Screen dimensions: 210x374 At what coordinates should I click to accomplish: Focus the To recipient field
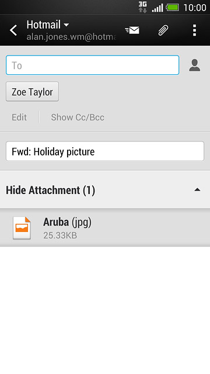[92, 65]
